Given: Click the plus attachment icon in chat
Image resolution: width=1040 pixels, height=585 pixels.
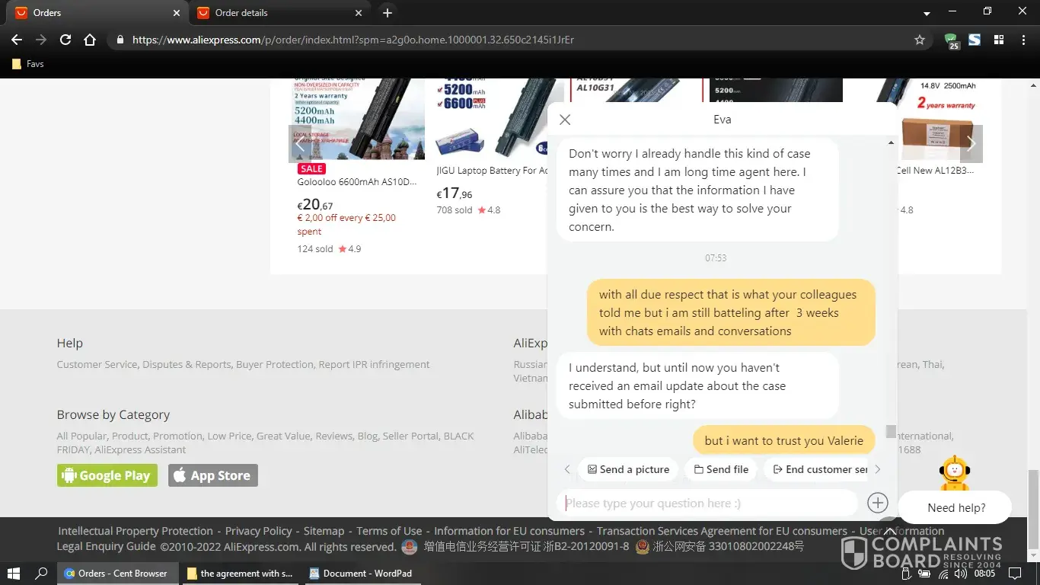Looking at the screenshot, I should tap(877, 503).
